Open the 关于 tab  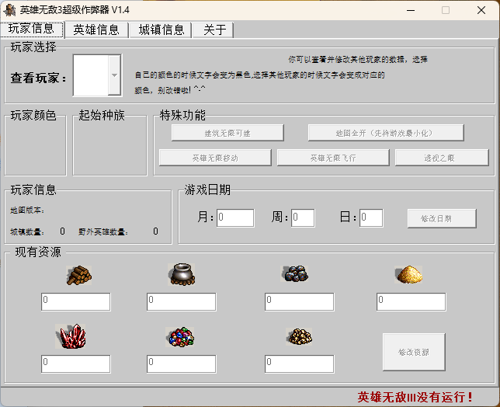214,30
